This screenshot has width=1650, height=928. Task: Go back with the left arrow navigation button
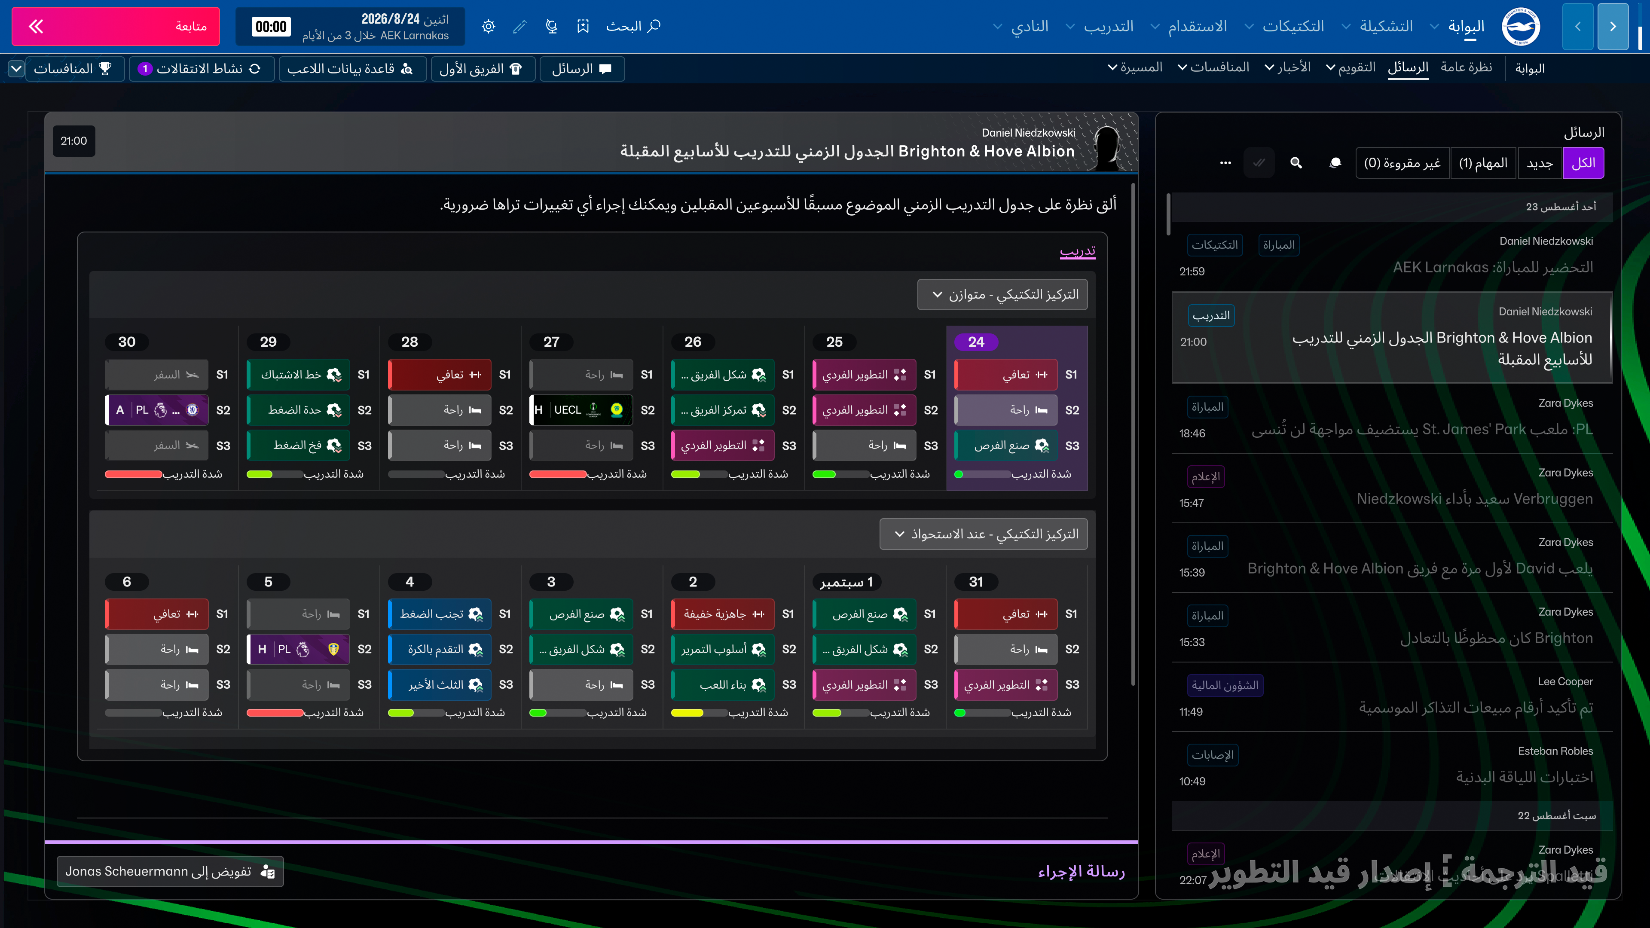click(1578, 26)
